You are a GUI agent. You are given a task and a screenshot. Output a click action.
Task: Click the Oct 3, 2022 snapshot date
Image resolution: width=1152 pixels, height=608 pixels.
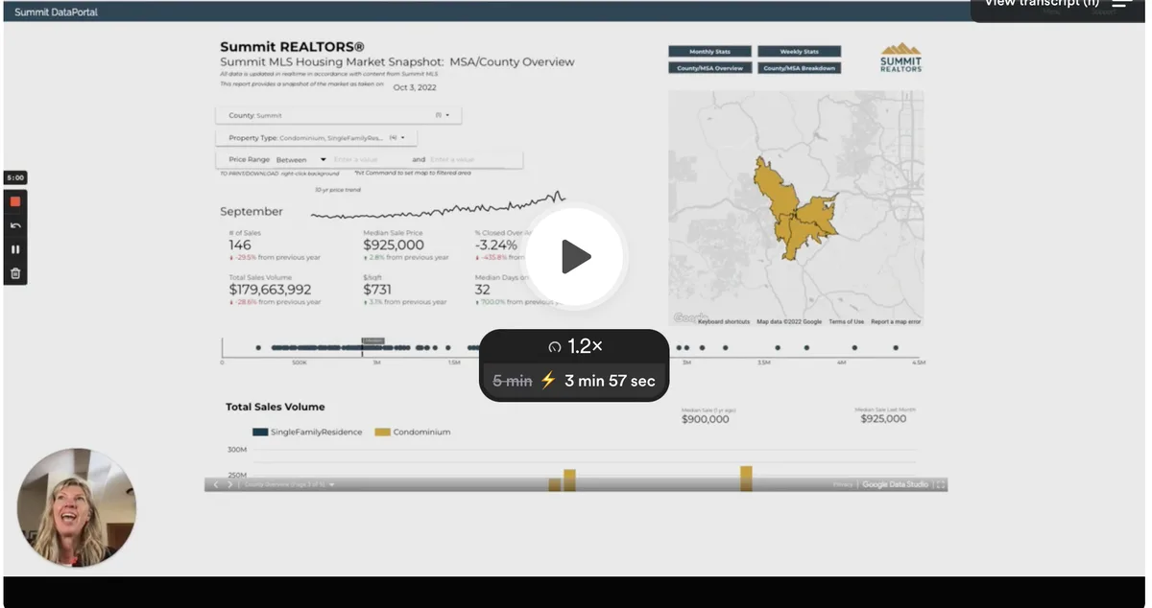click(415, 87)
